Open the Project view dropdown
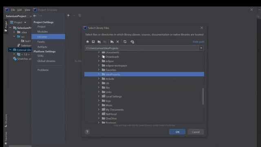 [x=25, y=22]
